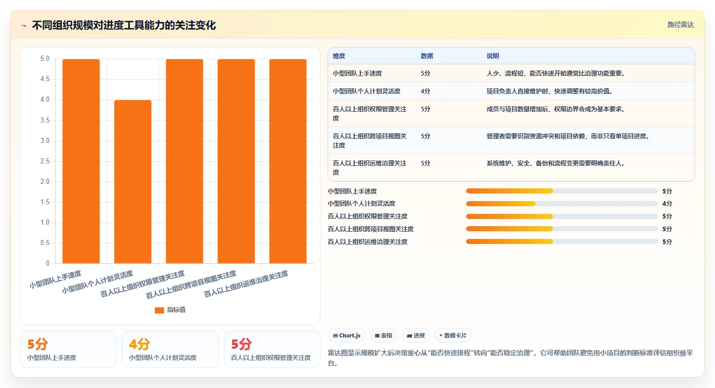Click the 百人以上组织运维治理关注度 progress bar

562,241
